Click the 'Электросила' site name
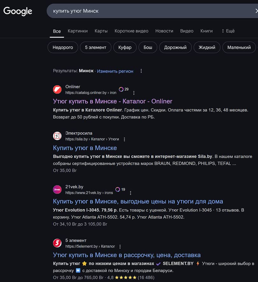The image size is (258, 282). coord(79,133)
